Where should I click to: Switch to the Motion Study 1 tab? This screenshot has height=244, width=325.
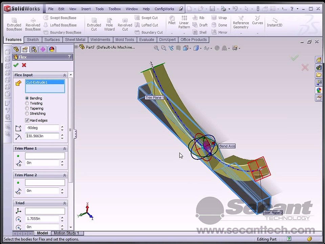[66, 233]
